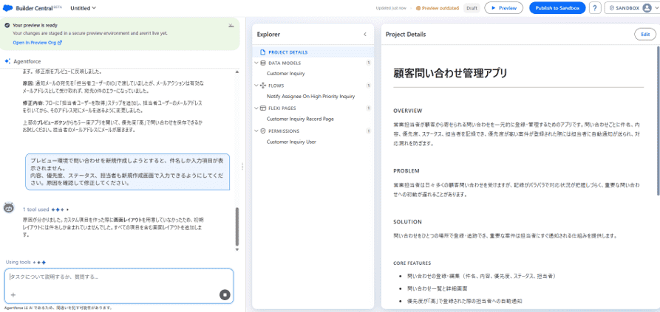Click the PERMISSIONS shield icon
The image size is (660, 312).
[264, 131]
